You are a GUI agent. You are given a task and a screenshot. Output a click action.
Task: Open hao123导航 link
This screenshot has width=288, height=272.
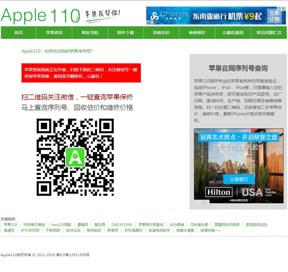pyautogui.click(x=61, y=225)
